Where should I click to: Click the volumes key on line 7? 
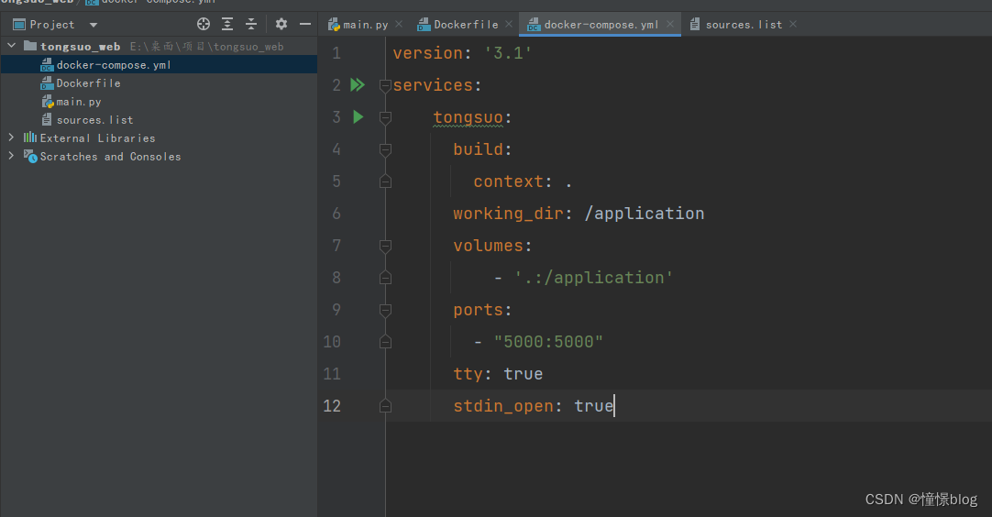coord(489,246)
